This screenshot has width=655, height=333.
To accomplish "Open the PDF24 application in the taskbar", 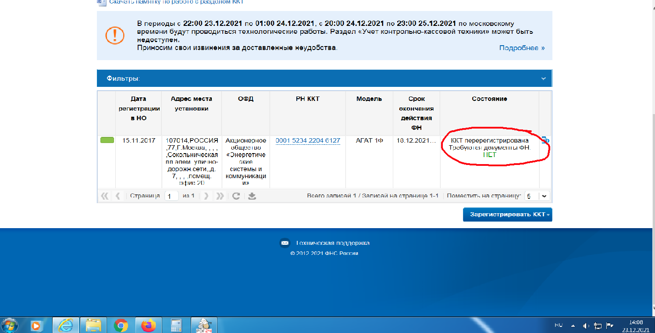I will 202,326.
